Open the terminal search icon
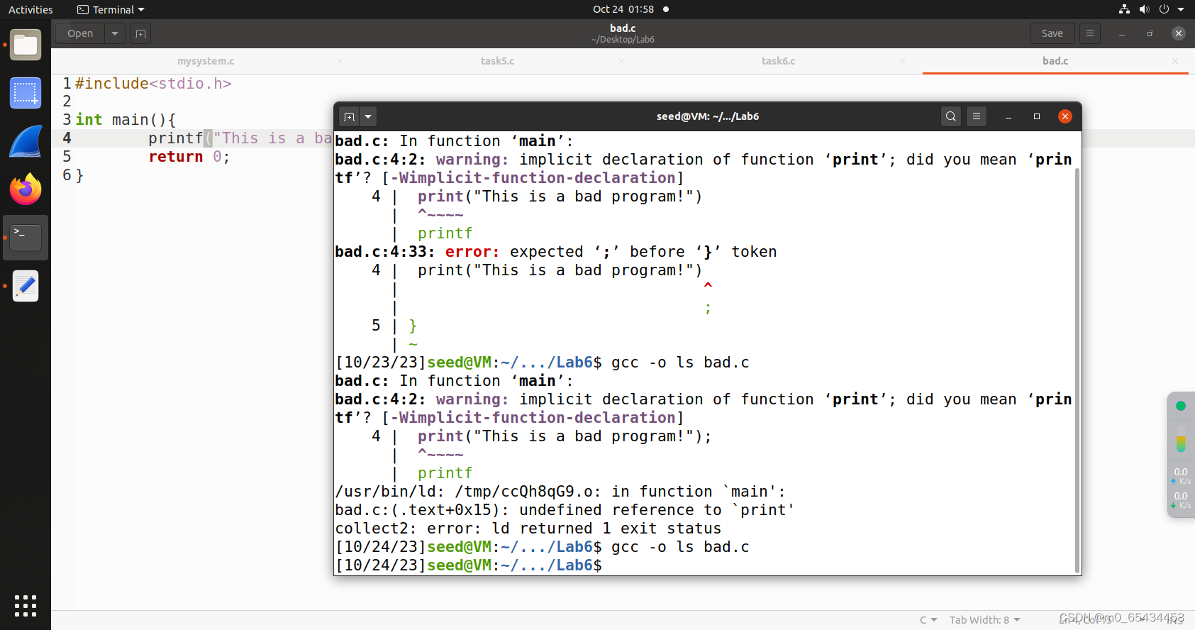The image size is (1195, 630). 951,116
